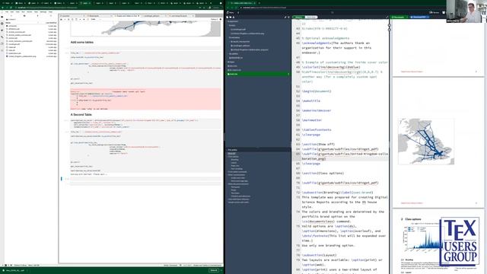487x274 pixels.
Task: Copy the selected cell from the notebook toolbar
Action: [x=72, y=19]
